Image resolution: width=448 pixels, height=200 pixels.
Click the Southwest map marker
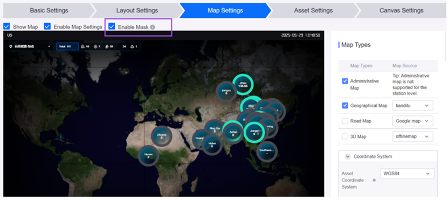pos(266,151)
